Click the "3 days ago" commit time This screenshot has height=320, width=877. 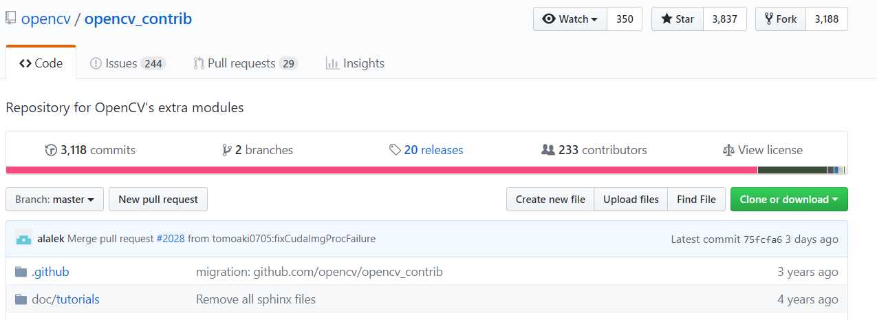[x=812, y=239]
